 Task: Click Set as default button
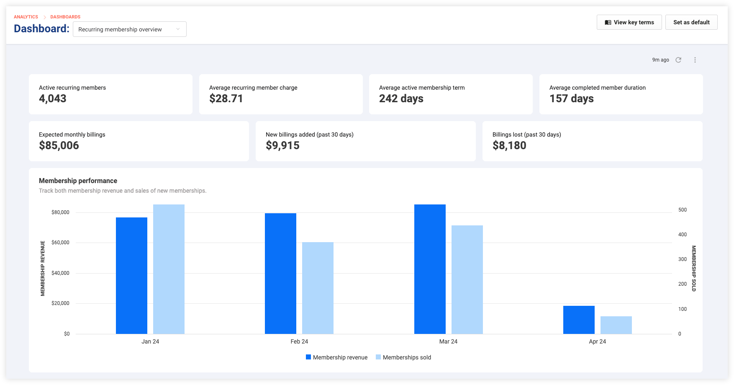[x=691, y=22]
